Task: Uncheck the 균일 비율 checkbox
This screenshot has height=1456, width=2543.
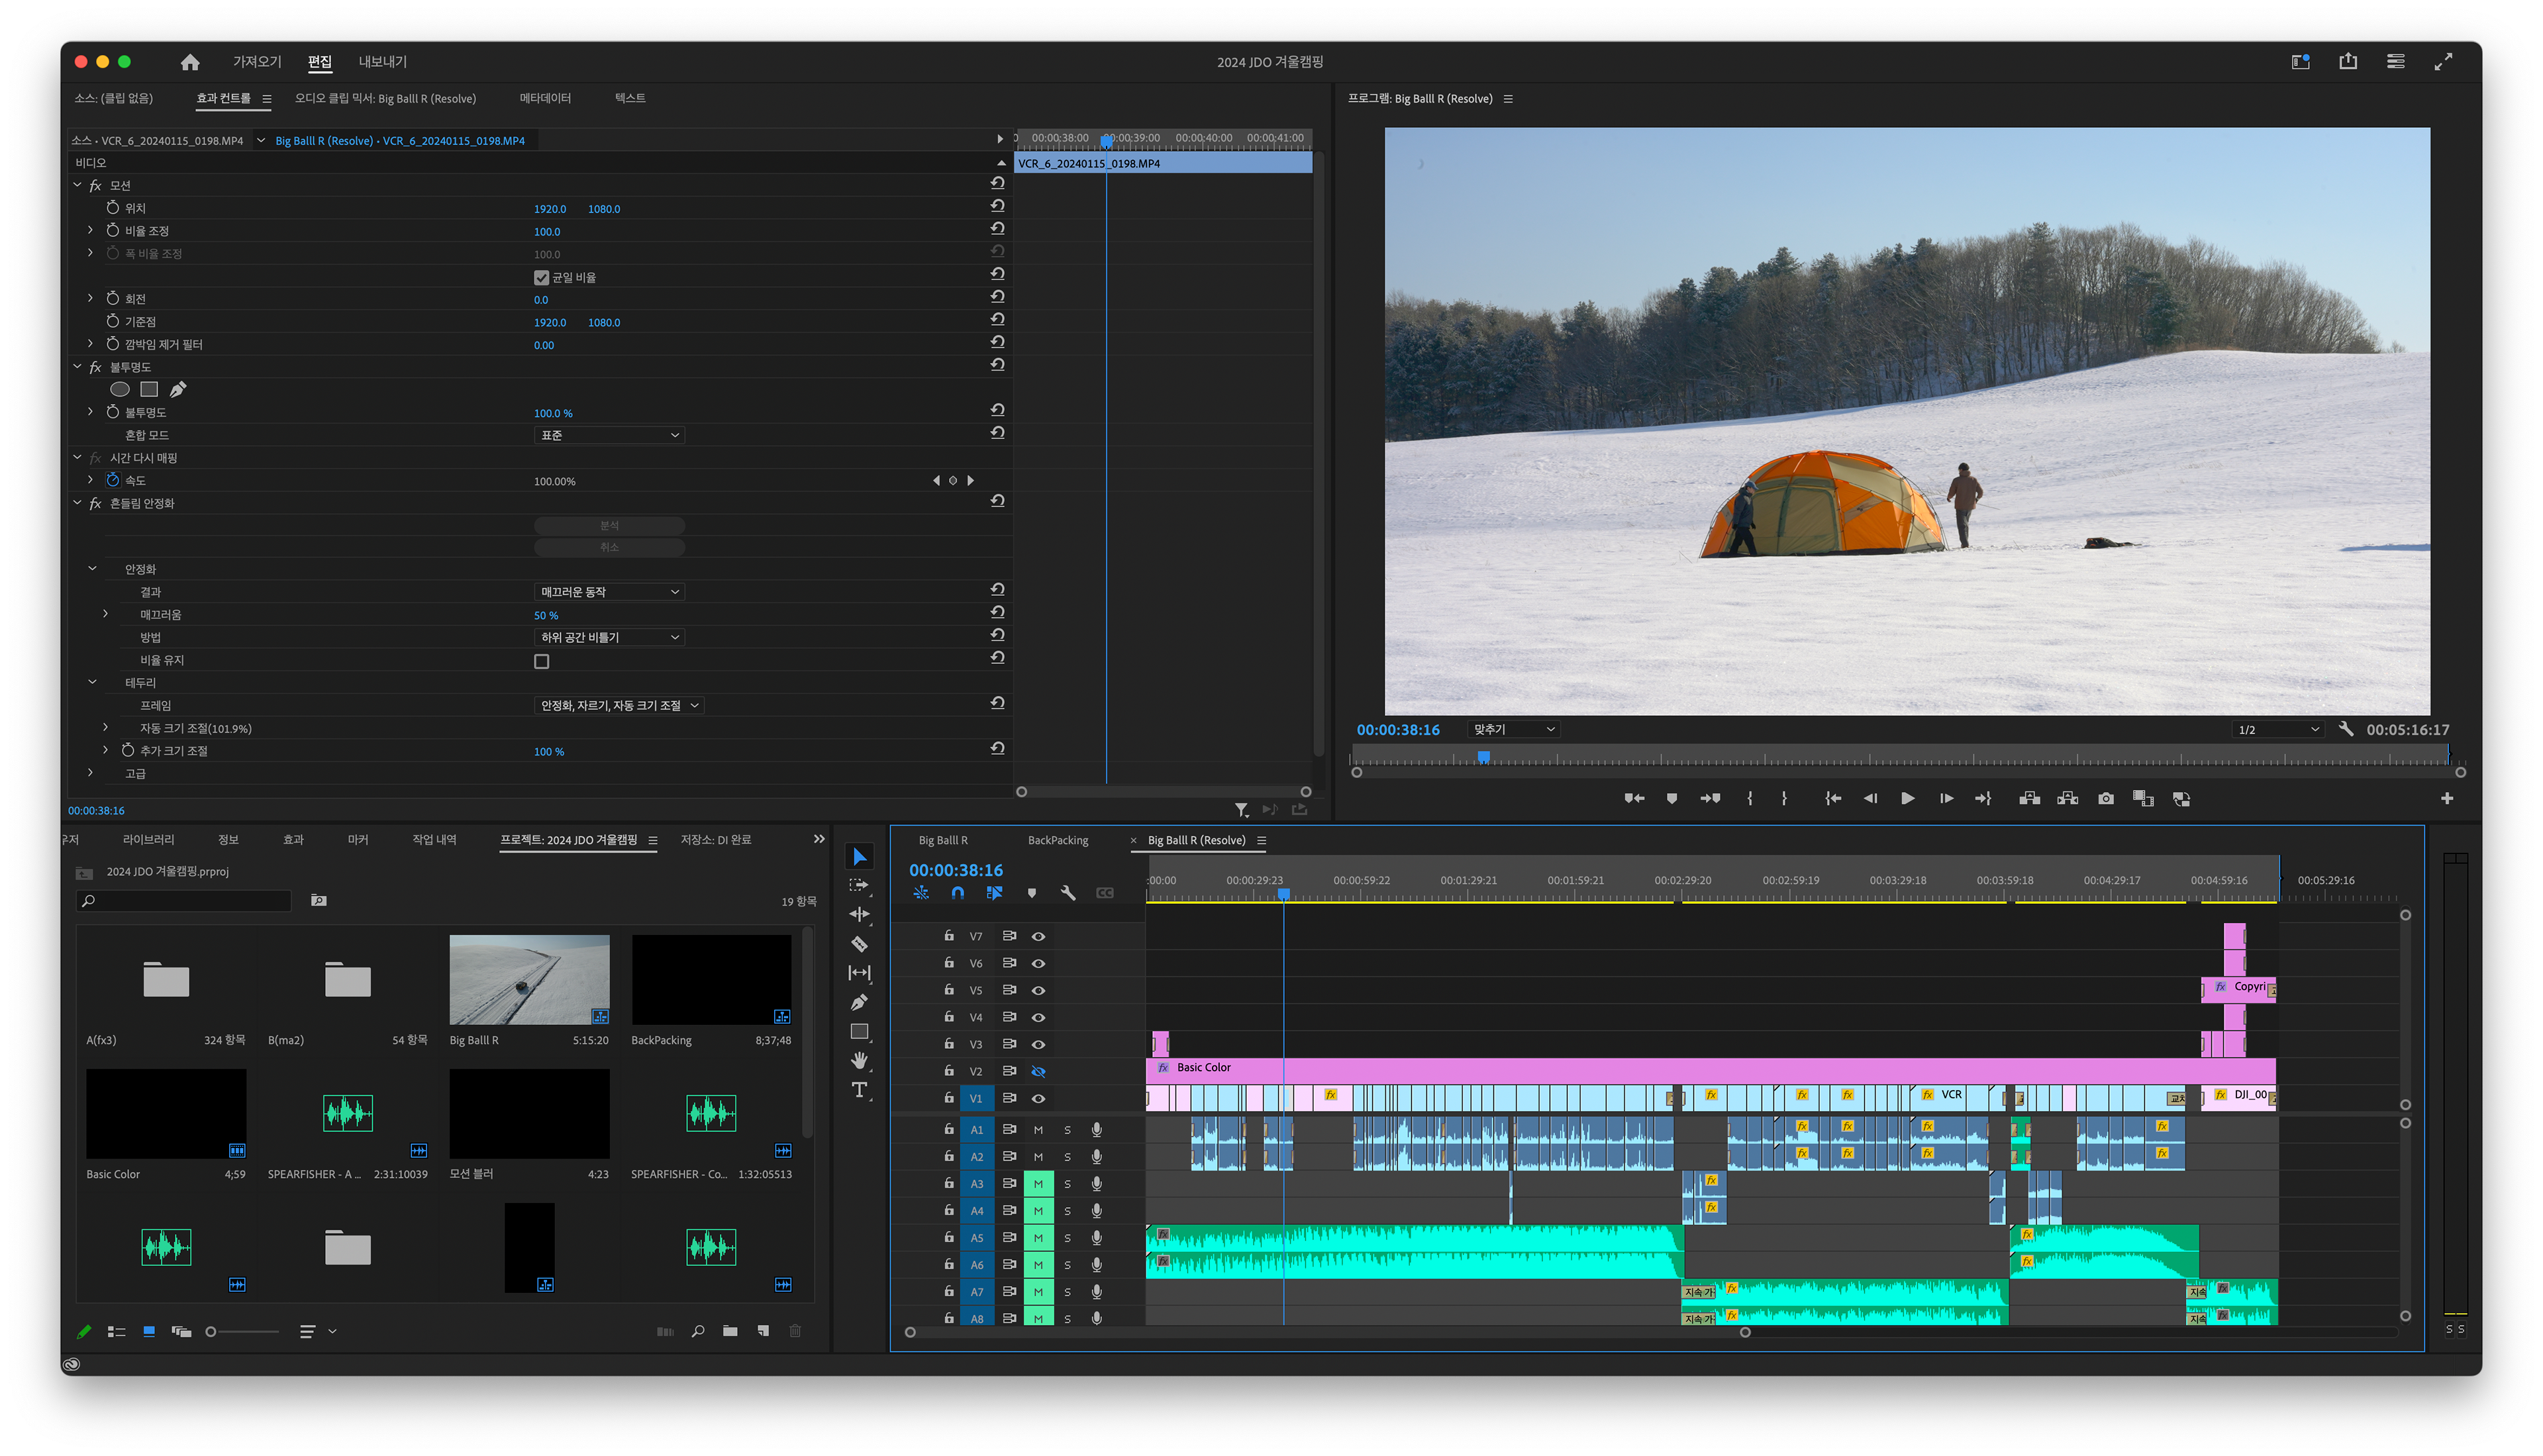Action: (x=542, y=277)
